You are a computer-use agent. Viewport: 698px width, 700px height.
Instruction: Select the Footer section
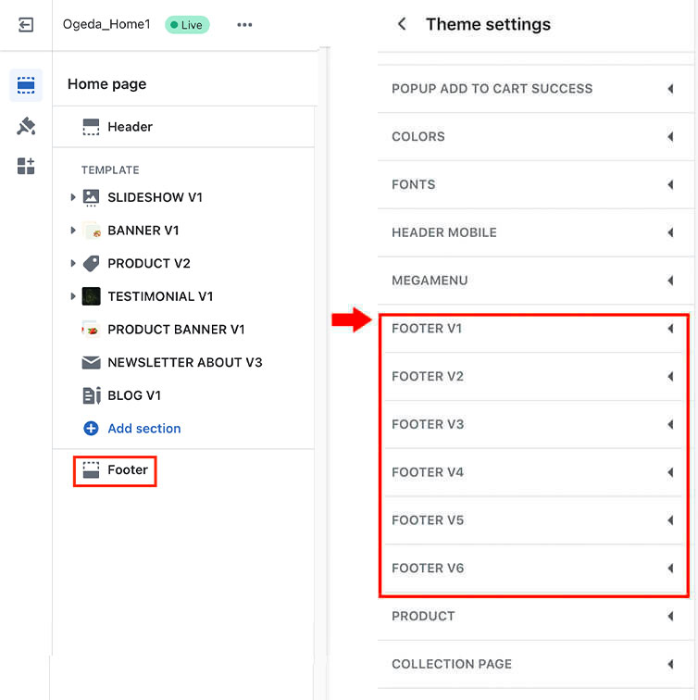pyautogui.click(x=127, y=470)
